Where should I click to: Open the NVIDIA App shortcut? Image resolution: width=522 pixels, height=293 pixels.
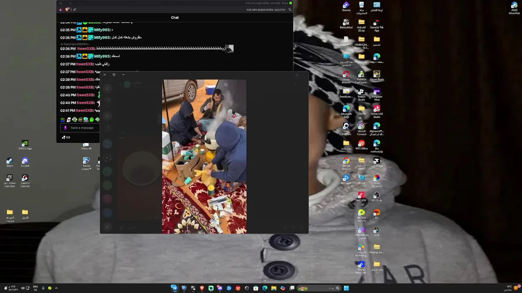point(25,145)
